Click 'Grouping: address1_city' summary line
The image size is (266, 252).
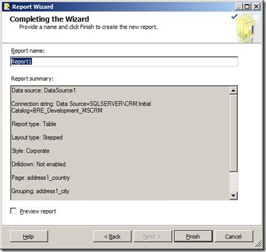click(40, 191)
